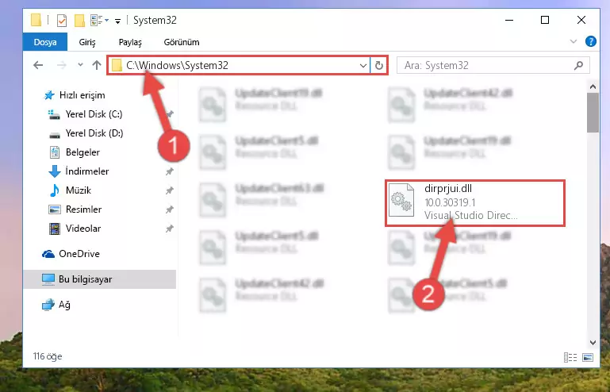Click the vertical scrollbar thumb
This screenshot has height=392, width=610.
(x=593, y=113)
